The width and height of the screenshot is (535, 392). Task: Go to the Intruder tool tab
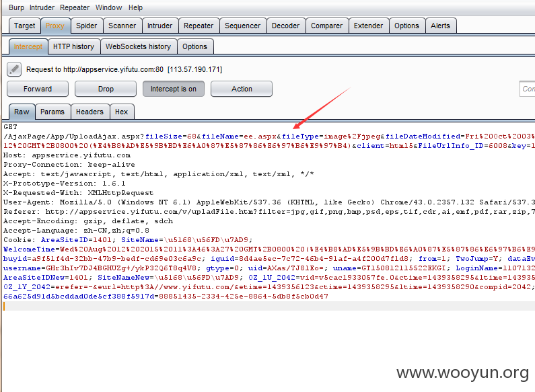tap(159, 26)
